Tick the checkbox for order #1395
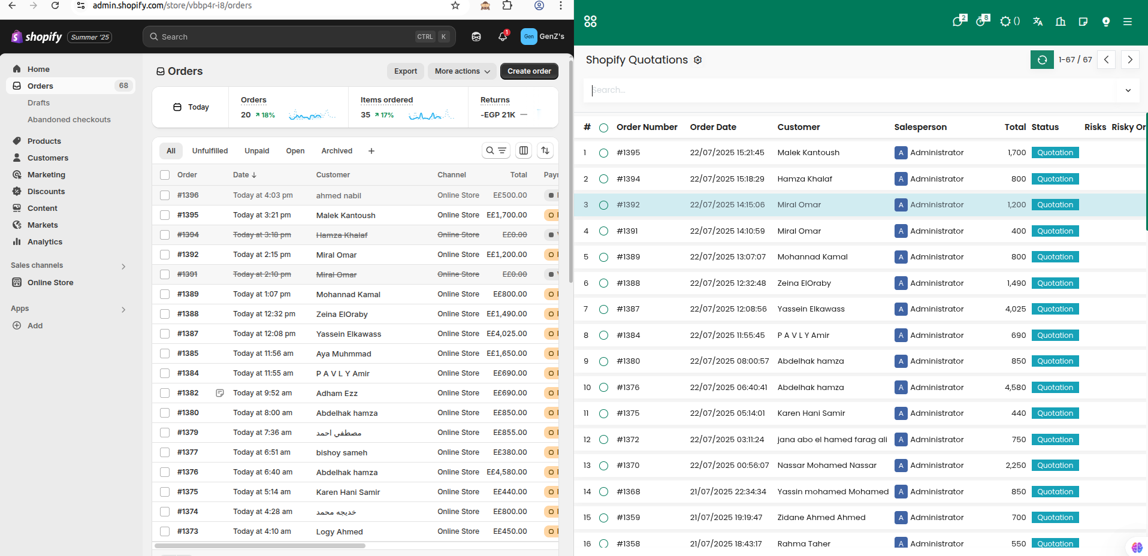1148x556 pixels. click(x=165, y=215)
